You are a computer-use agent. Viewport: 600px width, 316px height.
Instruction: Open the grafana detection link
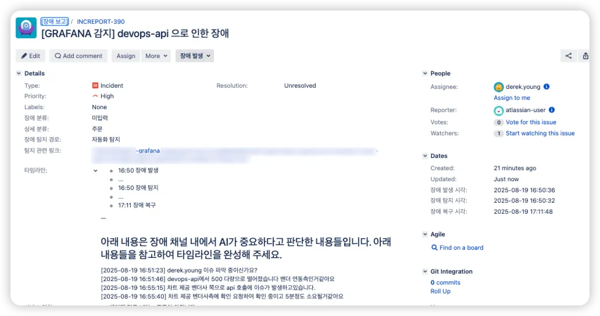pyautogui.click(x=149, y=150)
